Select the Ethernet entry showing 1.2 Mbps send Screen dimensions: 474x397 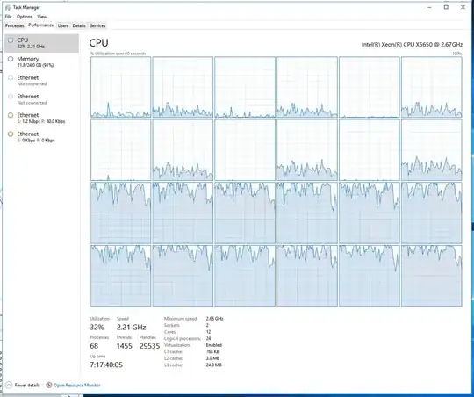(x=41, y=118)
